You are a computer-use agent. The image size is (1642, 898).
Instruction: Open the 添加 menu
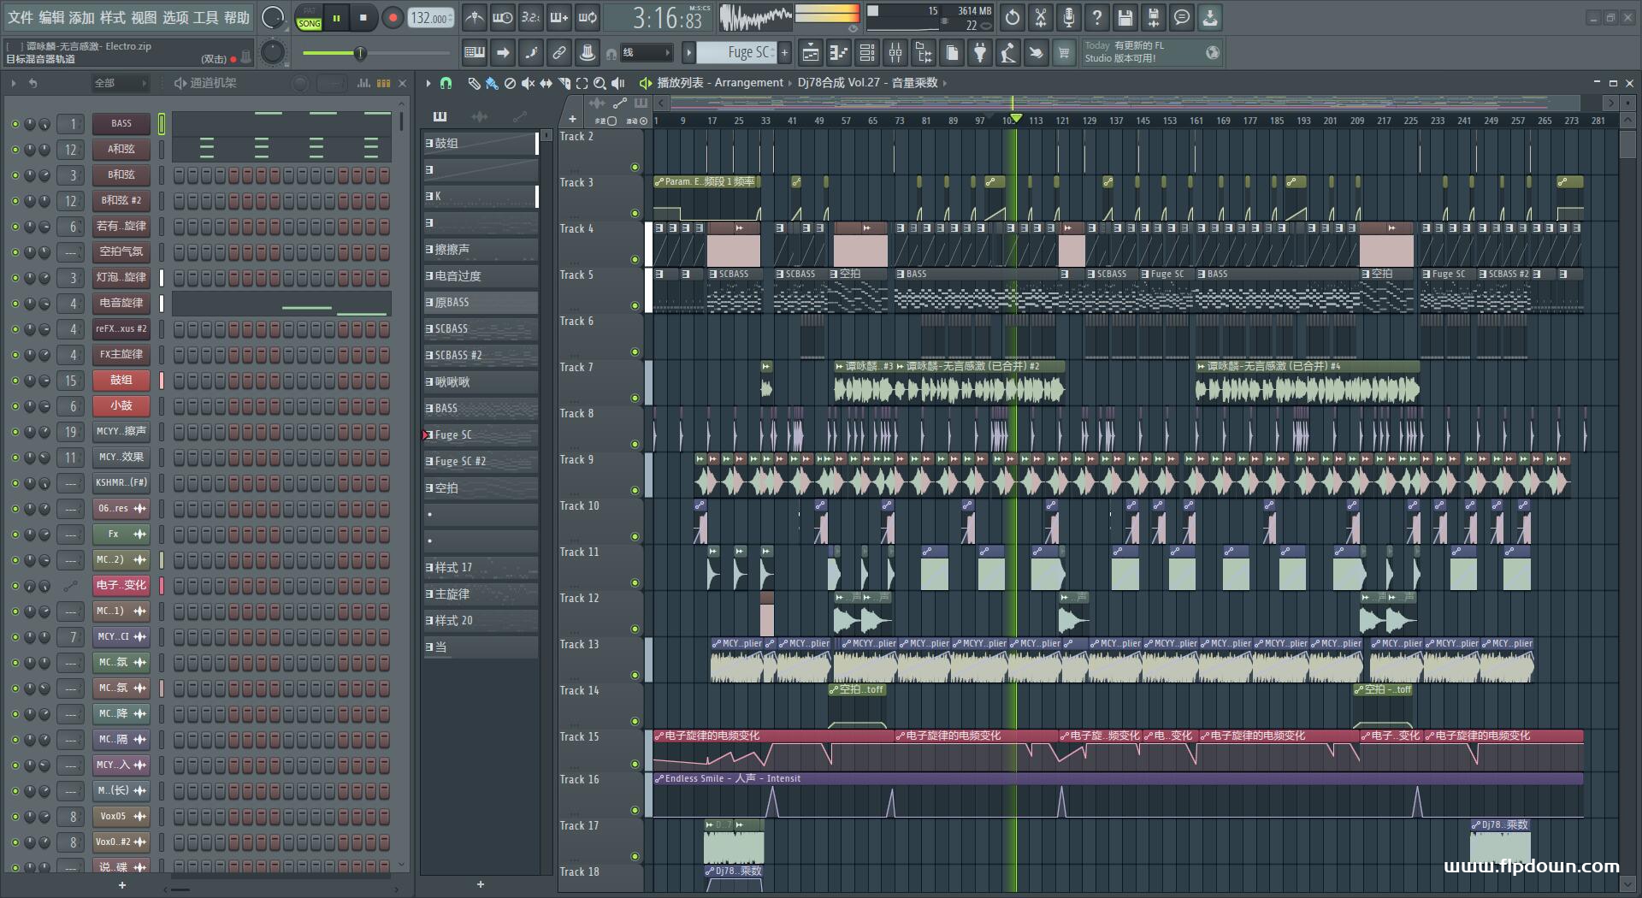point(82,17)
